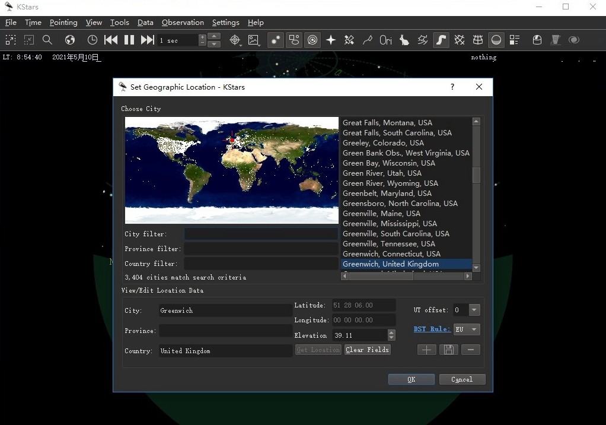Toggle constellation boundaries icon
606x425 pixels.
(422, 40)
